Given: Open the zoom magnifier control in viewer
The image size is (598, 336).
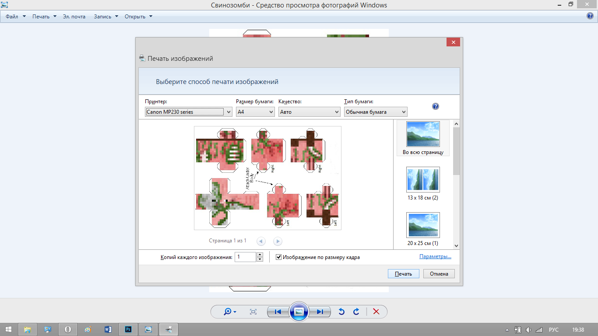Looking at the screenshot, I should (x=229, y=311).
